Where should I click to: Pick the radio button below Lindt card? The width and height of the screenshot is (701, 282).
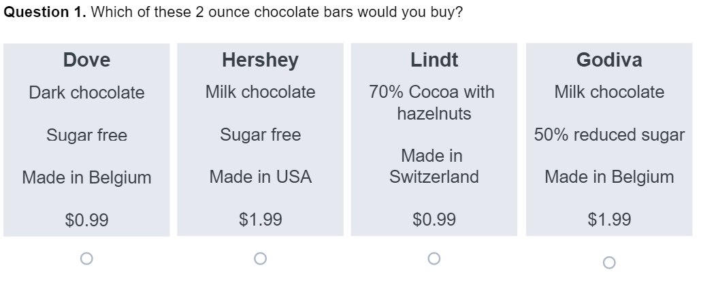pos(434,258)
